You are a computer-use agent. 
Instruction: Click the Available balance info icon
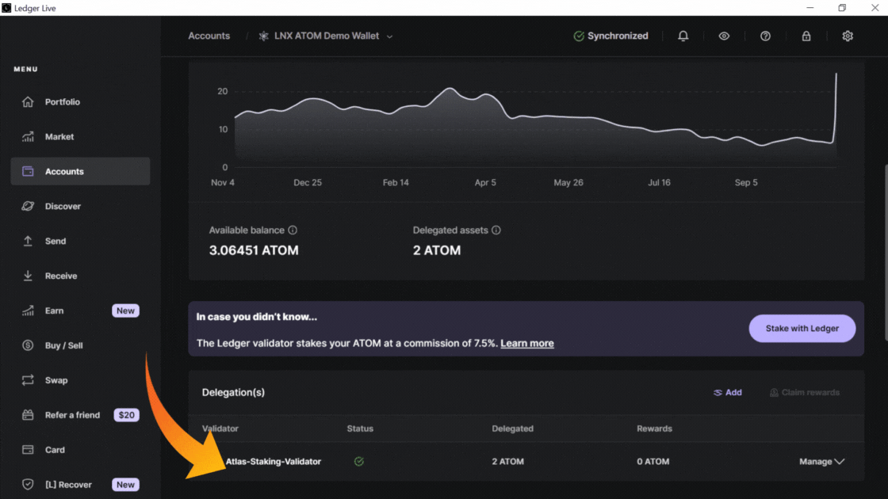(293, 230)
